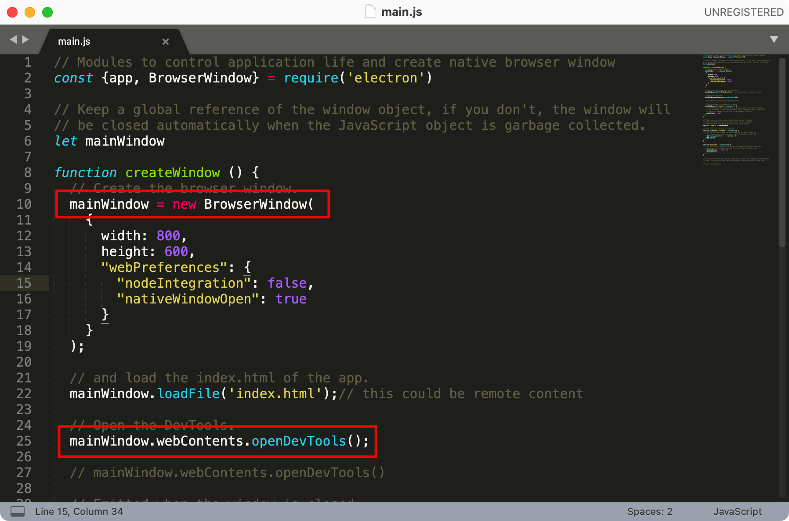Click the main.js document icon in title bar
Viewport: 789px width, 521px height.
pyautogui.click(x=371, y=11)
